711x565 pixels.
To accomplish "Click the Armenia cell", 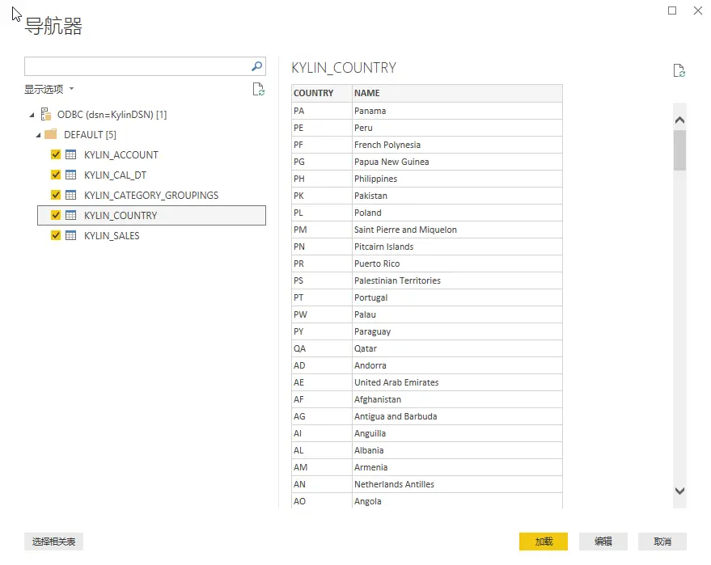I will coord(457,467).
